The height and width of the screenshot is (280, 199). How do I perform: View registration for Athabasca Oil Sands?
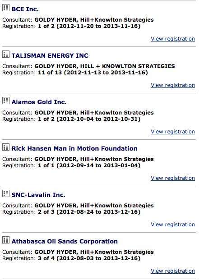173,271
